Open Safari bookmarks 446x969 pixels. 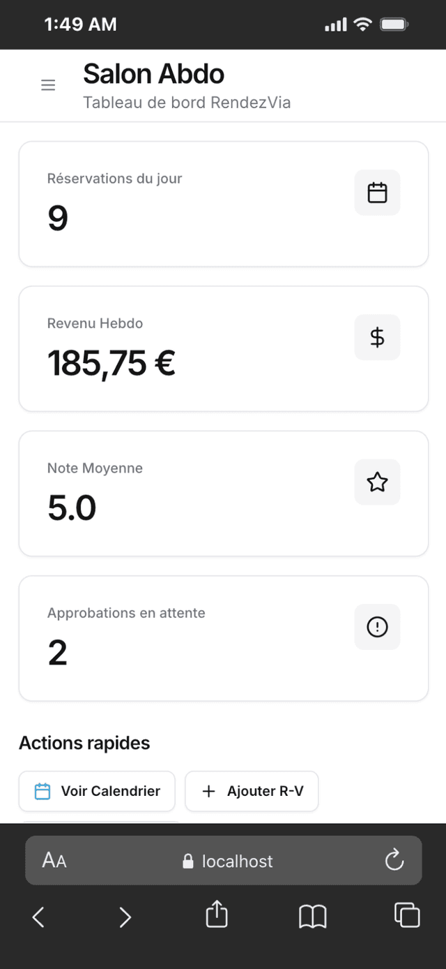(x=313, y=917)
